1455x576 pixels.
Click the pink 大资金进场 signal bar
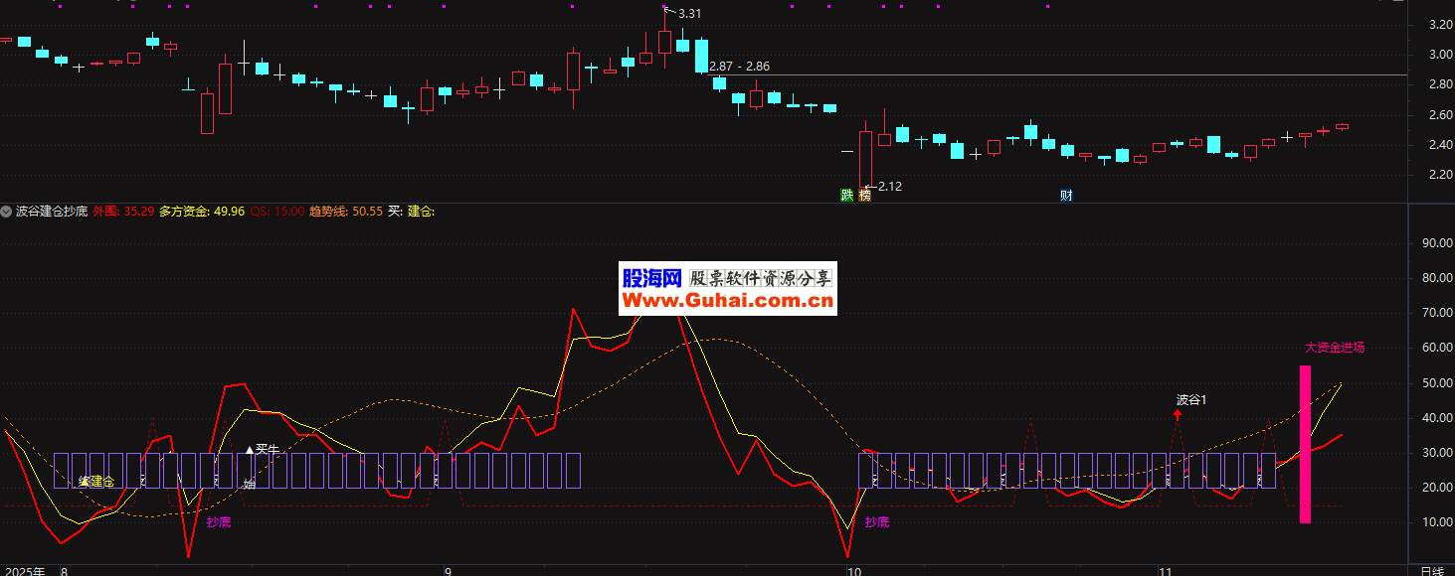click(1305, 444)
